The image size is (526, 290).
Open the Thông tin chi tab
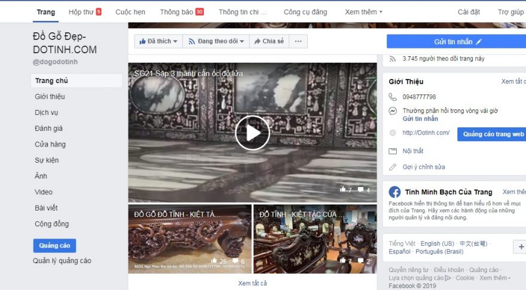pyautogui.click(x=243, y=12)
